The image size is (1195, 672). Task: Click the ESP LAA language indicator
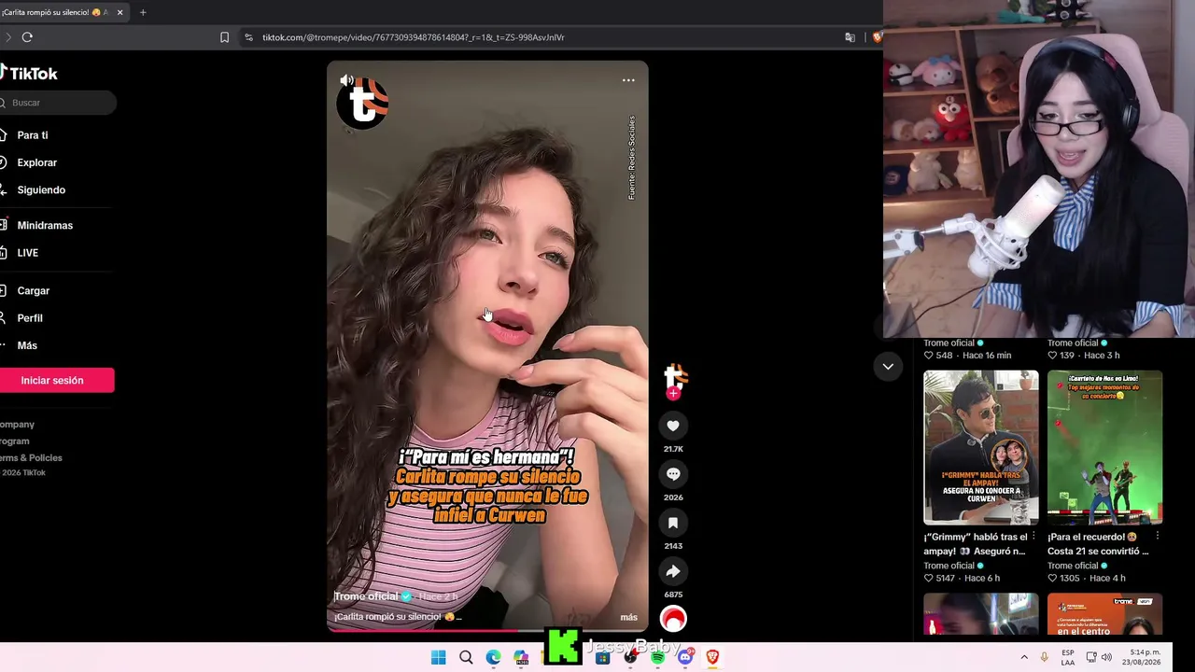1068,657
